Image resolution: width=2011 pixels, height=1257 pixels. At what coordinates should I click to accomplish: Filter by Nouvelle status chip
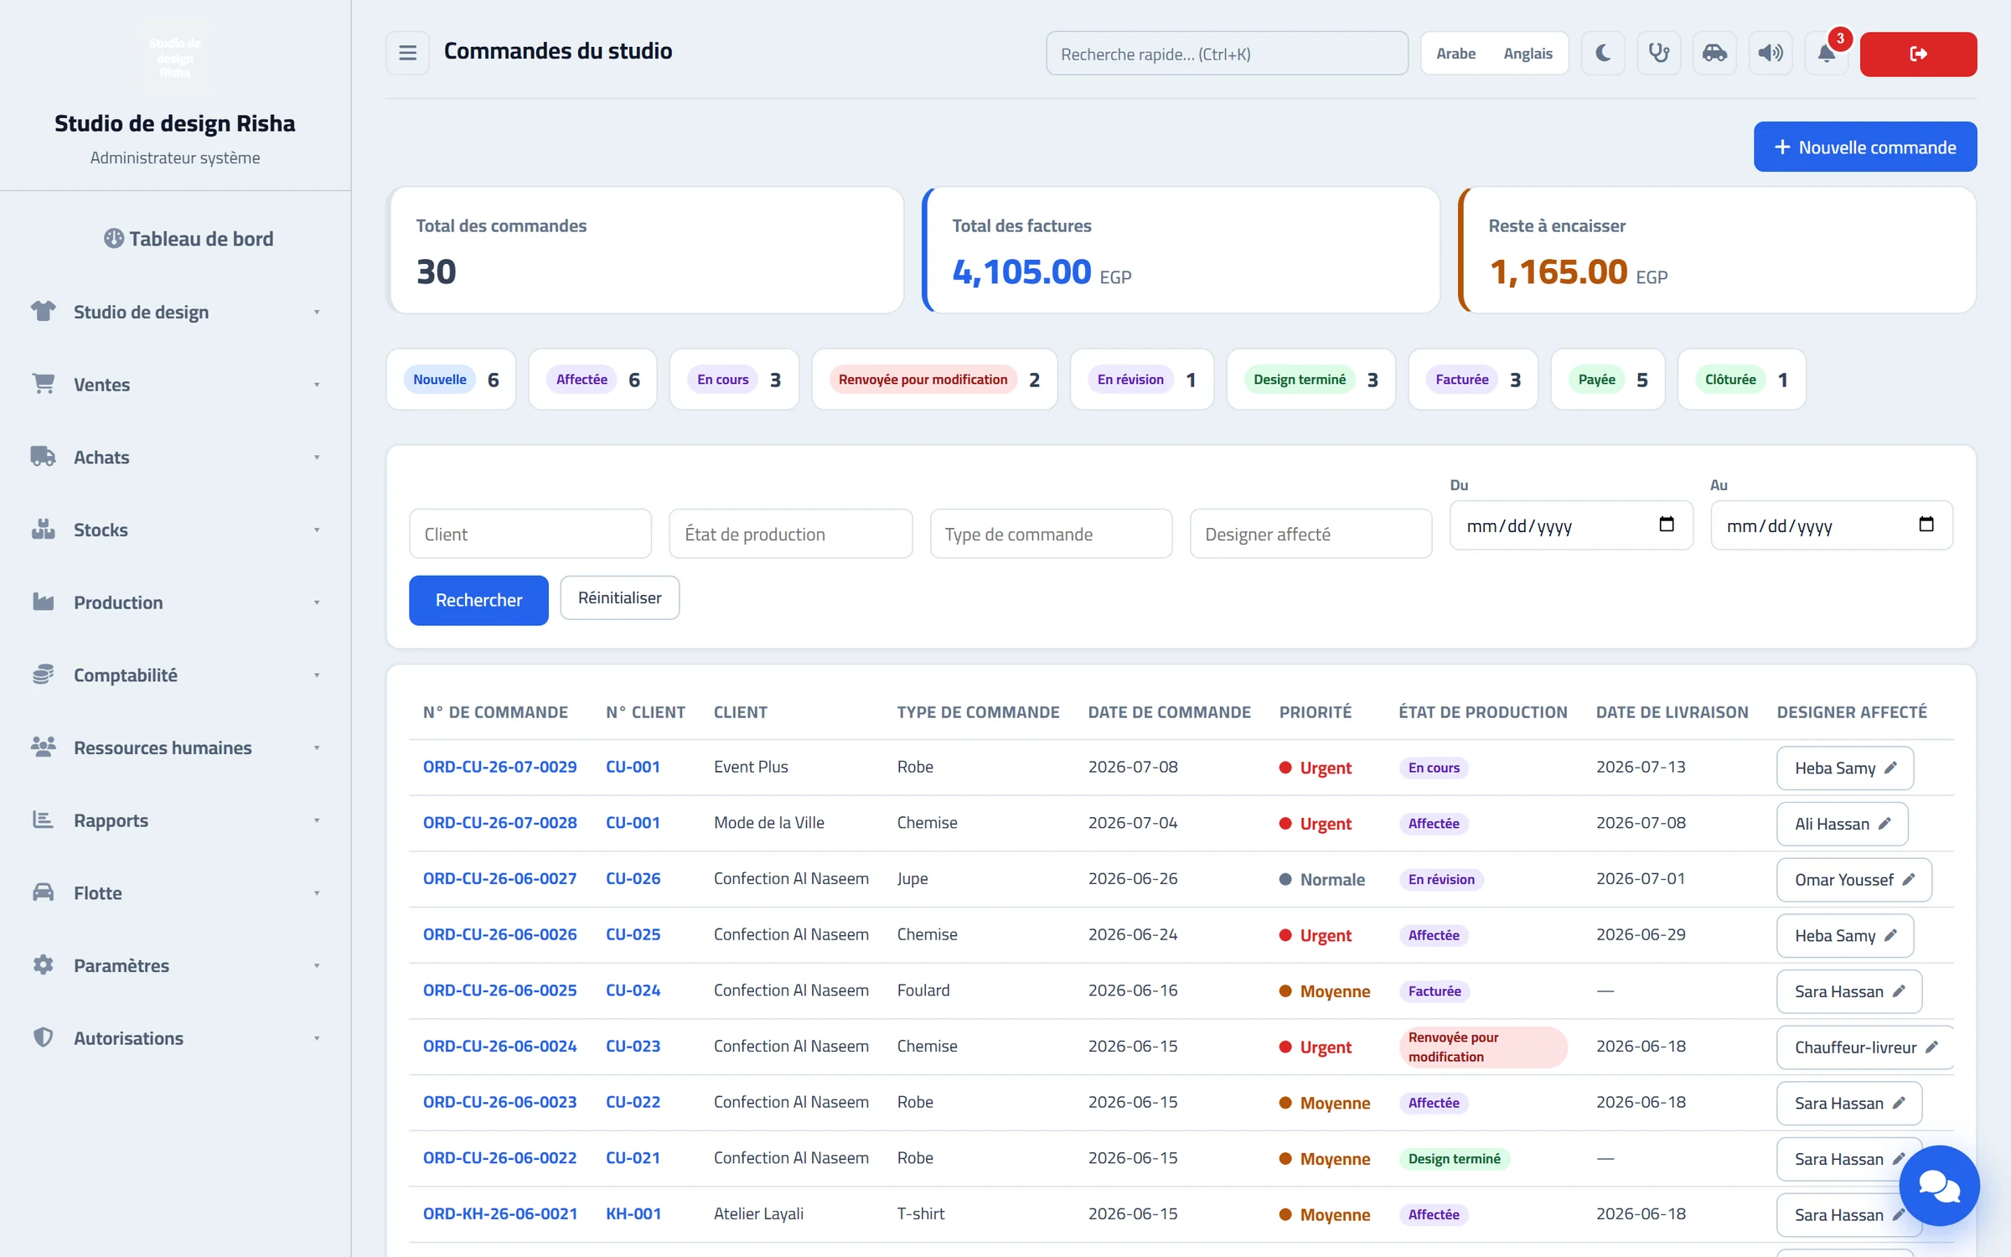(451, 380)
